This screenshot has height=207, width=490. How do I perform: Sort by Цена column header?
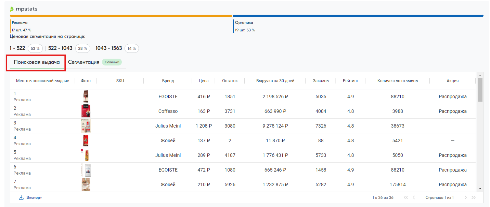(x=204, y=81)
